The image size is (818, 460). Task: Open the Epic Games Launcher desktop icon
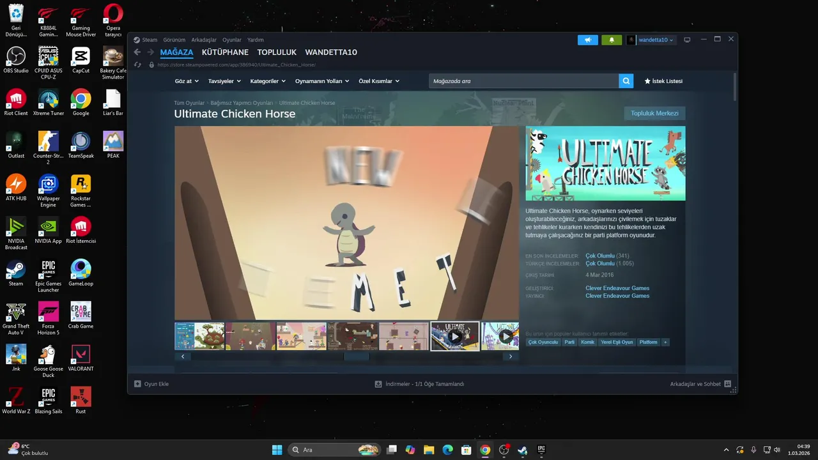pyautogui.click(x=49, y=276)
